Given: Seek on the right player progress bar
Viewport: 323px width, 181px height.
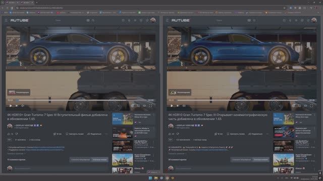Looking at the screenshot, I should (x=243, y=101).
